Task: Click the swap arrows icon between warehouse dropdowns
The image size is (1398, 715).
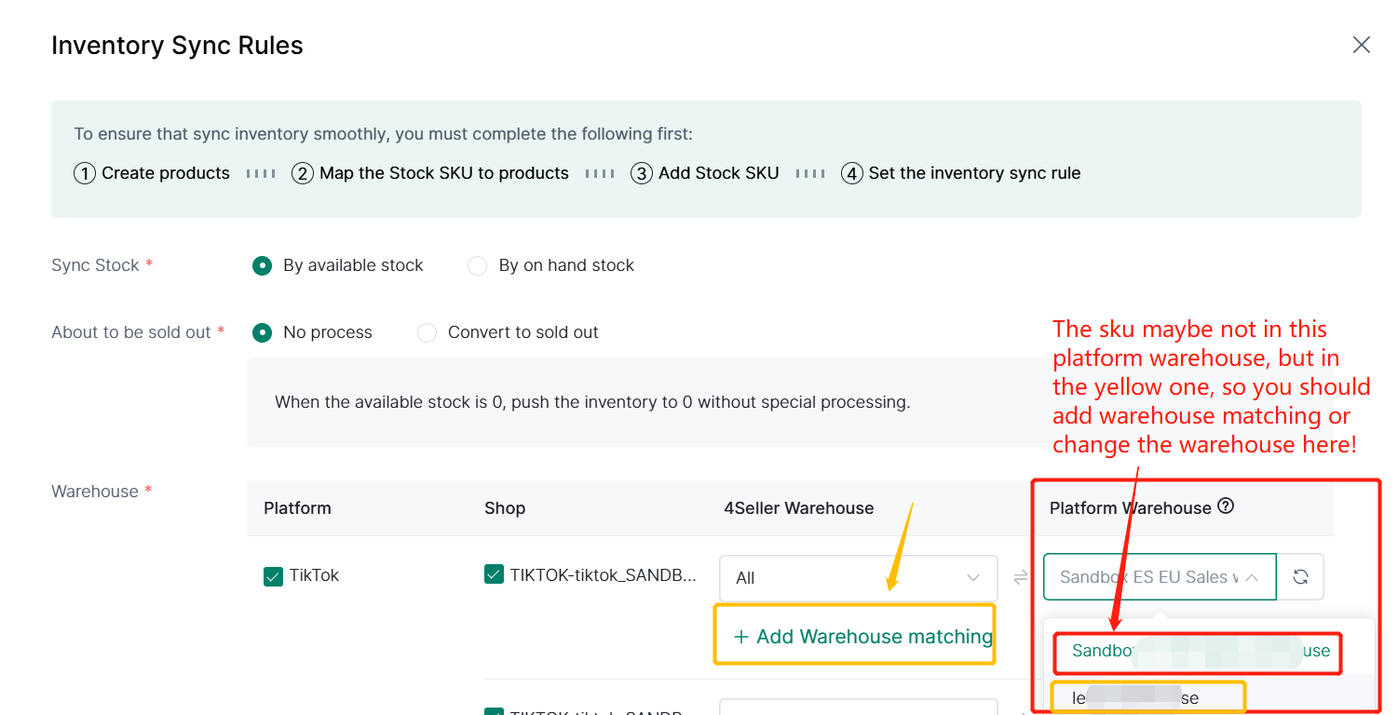Action: pyautogui.click(x=1021, y=577)
